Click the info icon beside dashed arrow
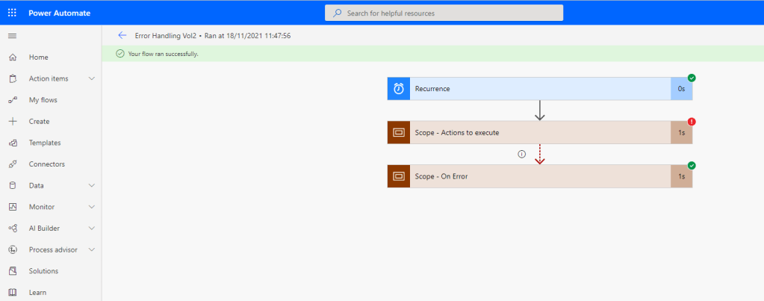 (x=521, y=154)
